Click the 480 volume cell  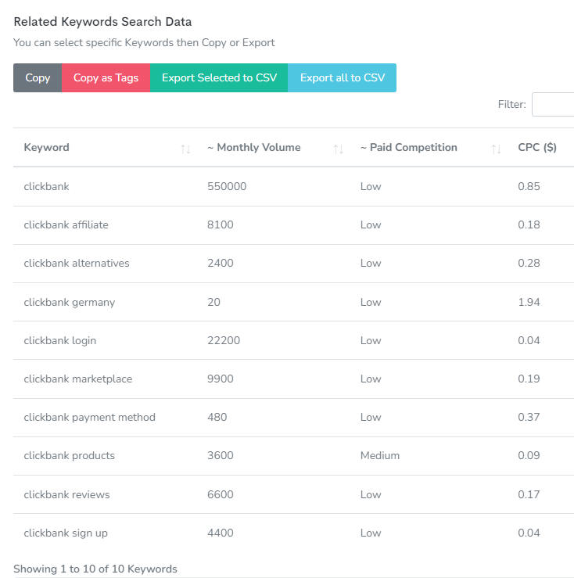pyautogui.click(x=217, y=418)
